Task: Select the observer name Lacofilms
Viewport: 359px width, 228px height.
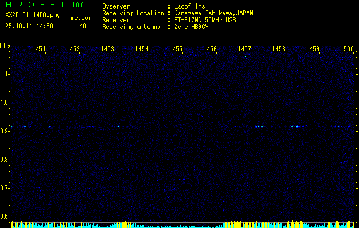Action: (x=189, y=6)
